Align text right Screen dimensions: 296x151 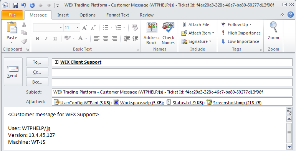[x=114, y=39]
